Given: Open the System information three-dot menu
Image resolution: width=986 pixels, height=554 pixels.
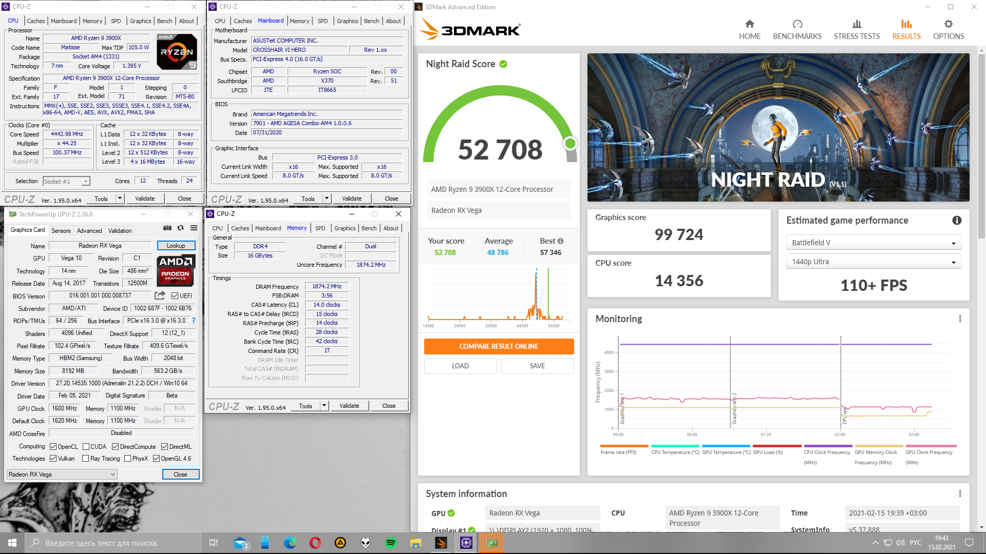Looking at the screenshot, I should pyautogui.click(x=960, y=493).
